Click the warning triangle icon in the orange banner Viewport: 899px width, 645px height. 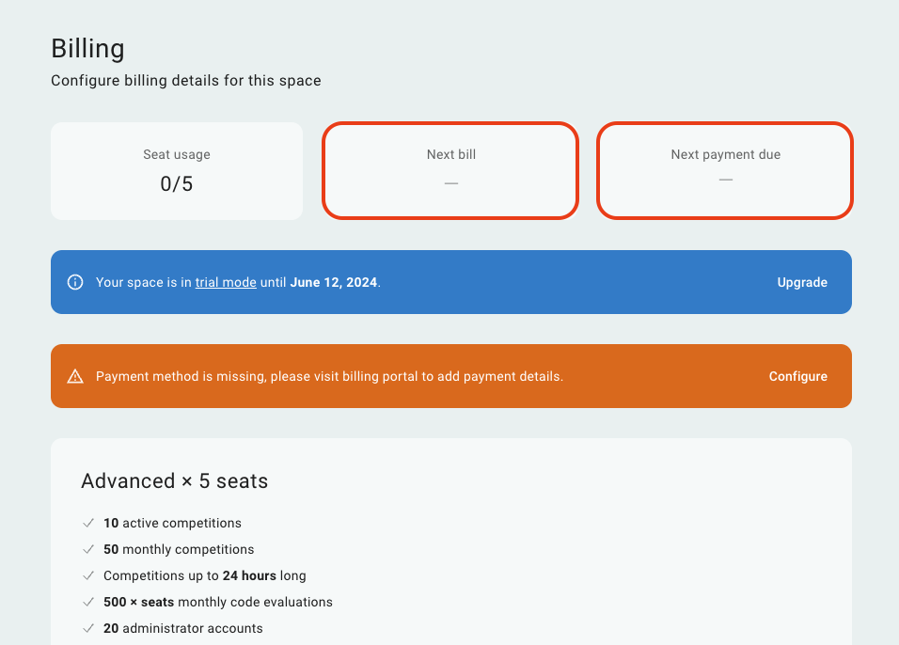(75, 376)
